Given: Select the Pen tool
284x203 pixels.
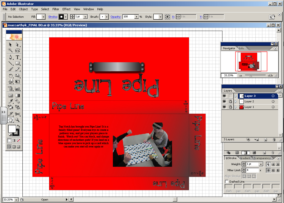Looking at the screenshot, I should [x=11, y=58].
